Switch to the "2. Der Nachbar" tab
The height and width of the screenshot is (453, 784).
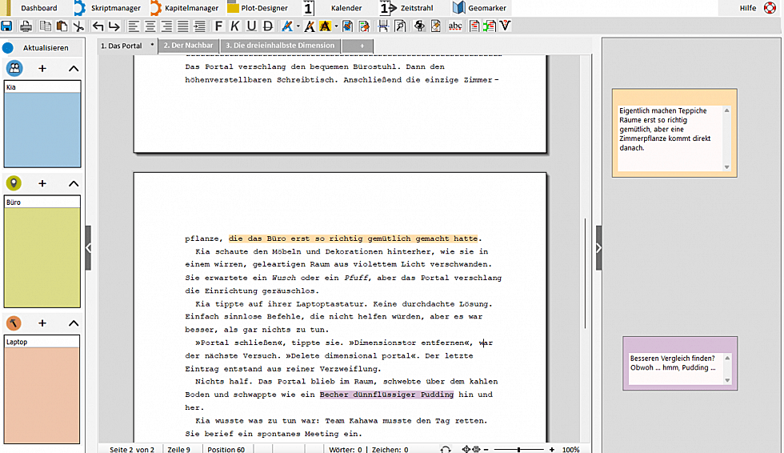click(x=188, y=46)
